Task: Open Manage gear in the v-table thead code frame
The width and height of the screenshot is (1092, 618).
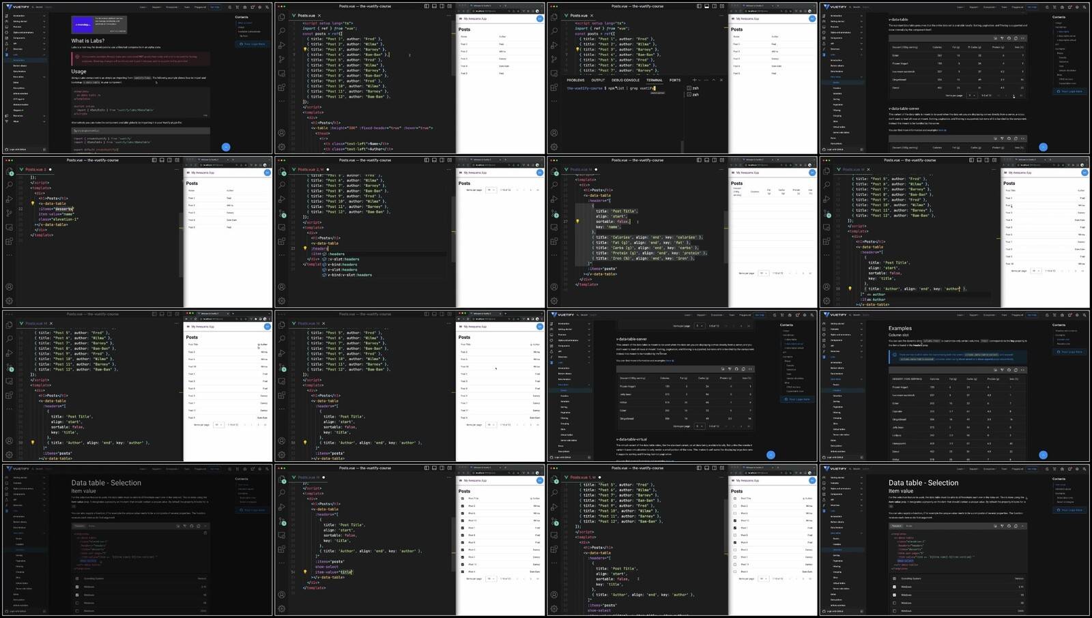Action: point(281,147)
